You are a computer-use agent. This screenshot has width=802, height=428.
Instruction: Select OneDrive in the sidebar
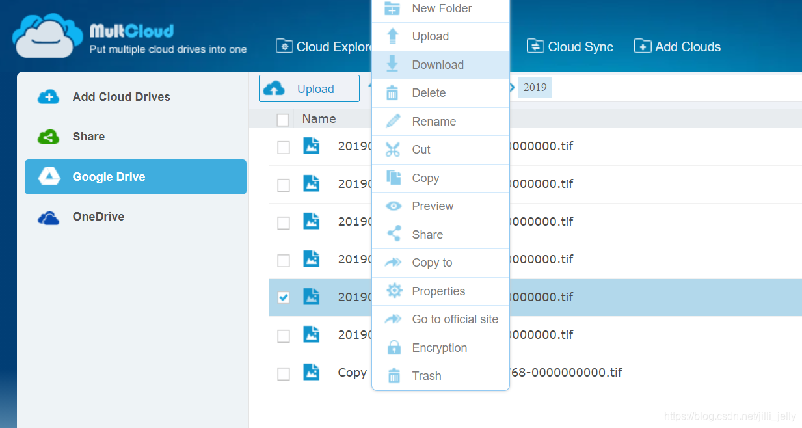tap(135, 217)
